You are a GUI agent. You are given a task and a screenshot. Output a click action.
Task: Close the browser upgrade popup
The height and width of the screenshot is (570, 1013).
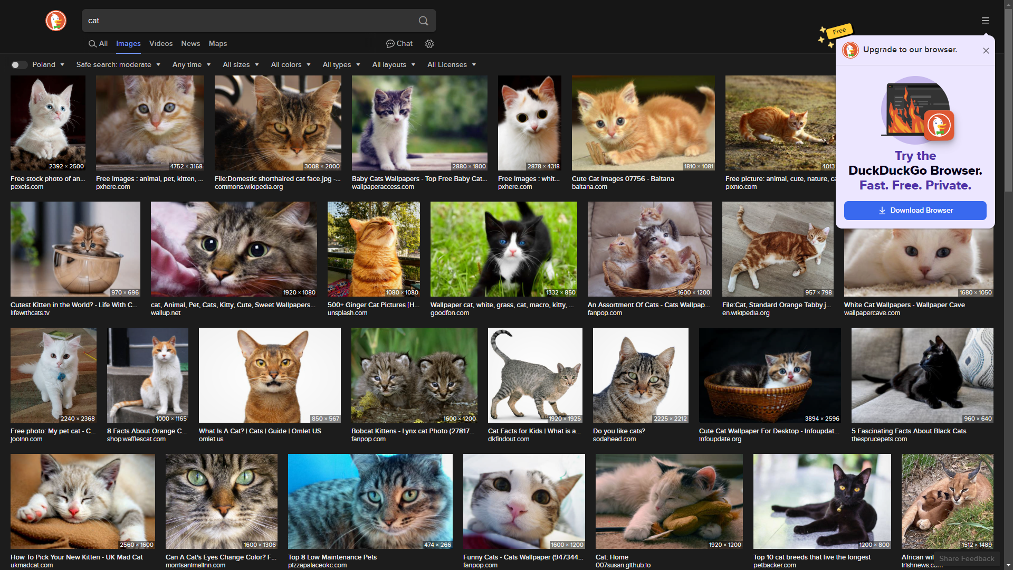coord(986,51)
